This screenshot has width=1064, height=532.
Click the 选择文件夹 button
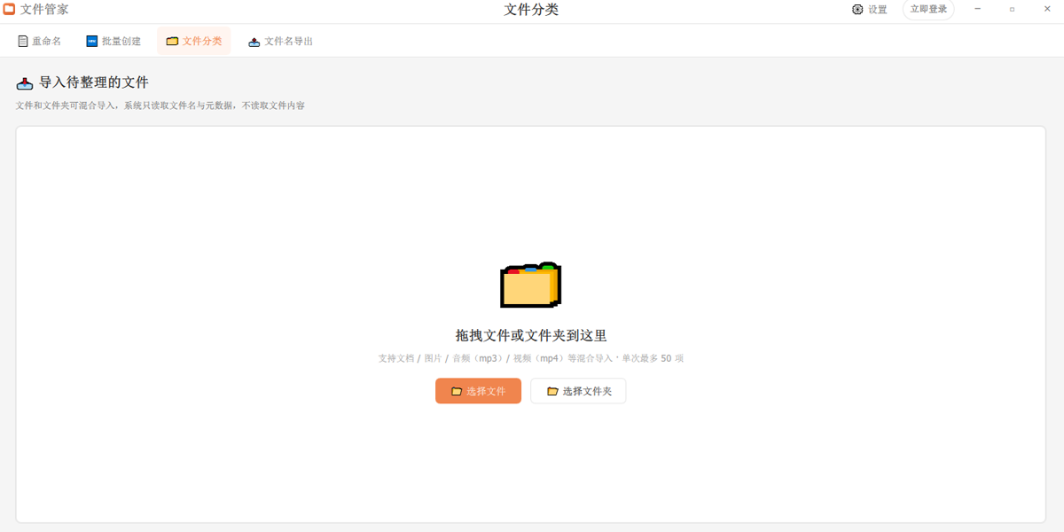578,391
